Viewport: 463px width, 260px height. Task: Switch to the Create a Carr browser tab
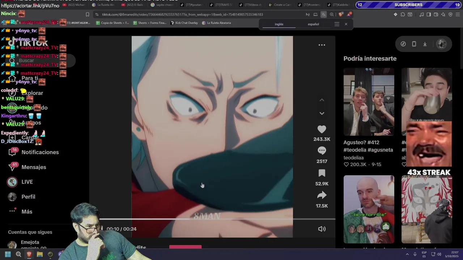tap(280, 5)
